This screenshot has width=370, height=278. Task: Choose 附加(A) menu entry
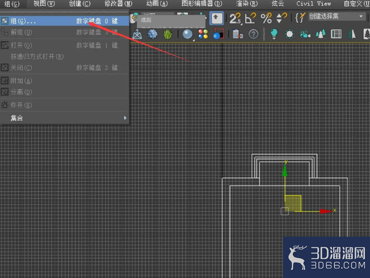[64, 81]
